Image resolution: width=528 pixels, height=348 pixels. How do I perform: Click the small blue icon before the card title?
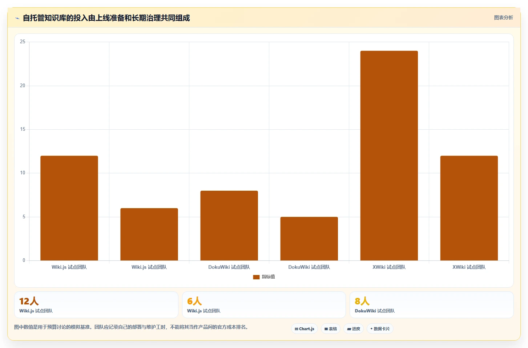17,18
